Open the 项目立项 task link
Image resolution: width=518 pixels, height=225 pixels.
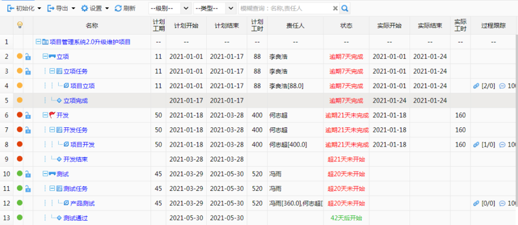point(82,86)
